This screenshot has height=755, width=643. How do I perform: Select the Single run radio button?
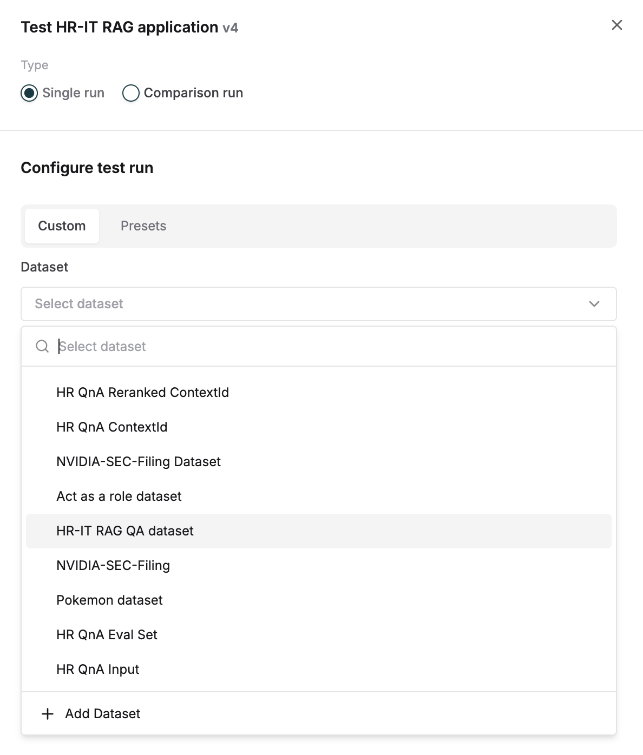30,93
